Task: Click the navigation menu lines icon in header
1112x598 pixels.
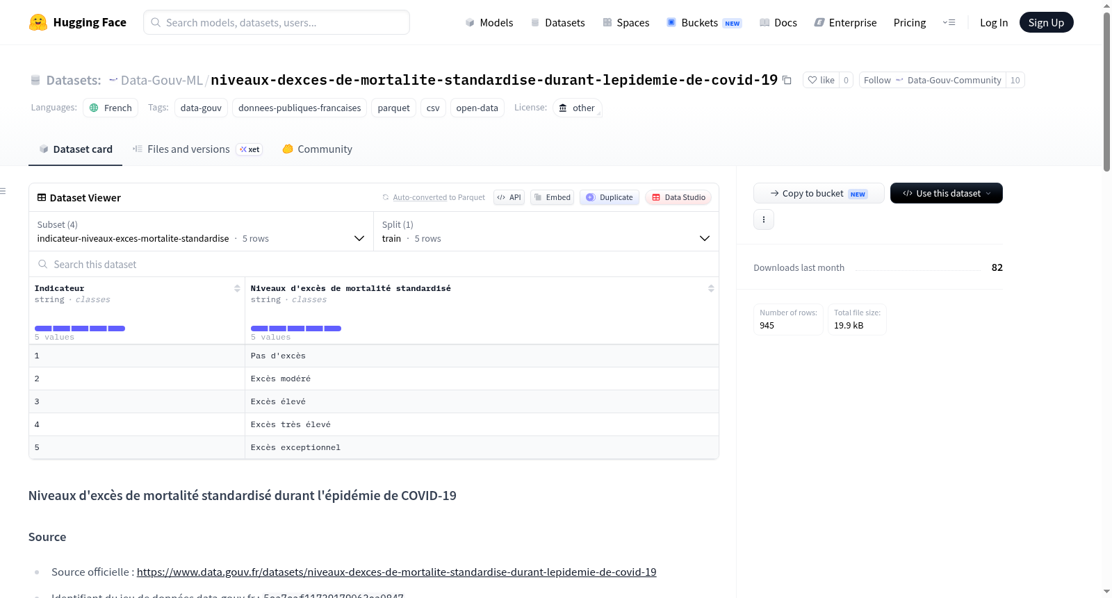Action: click(949, 22)
